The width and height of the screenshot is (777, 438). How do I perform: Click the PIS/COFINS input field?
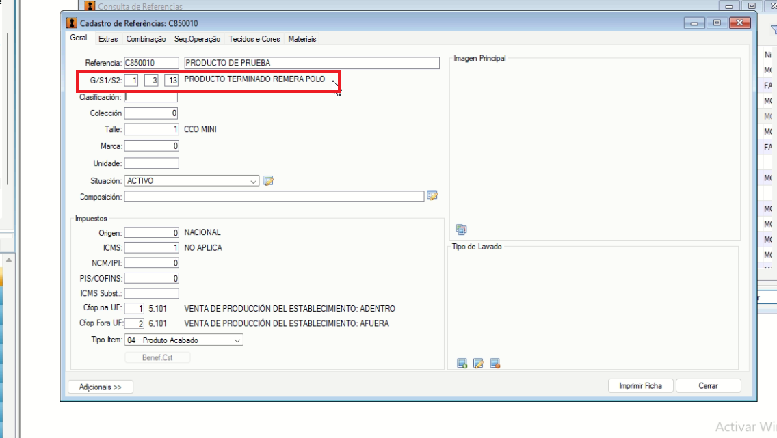pyautogui.click(x=152, y=278)
